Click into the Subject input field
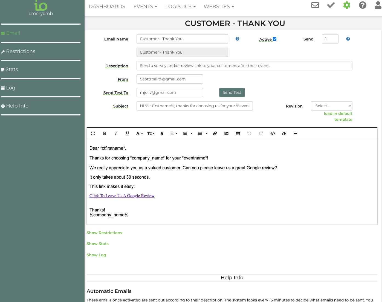This screenshot has width=382, height=302. (x=194, y=106)
